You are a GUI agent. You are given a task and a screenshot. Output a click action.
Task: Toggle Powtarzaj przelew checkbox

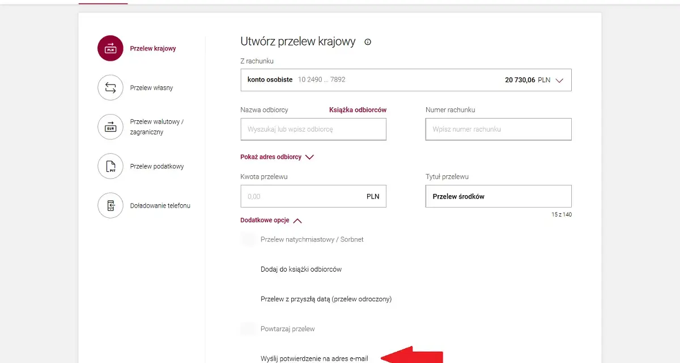pos(248,329)
